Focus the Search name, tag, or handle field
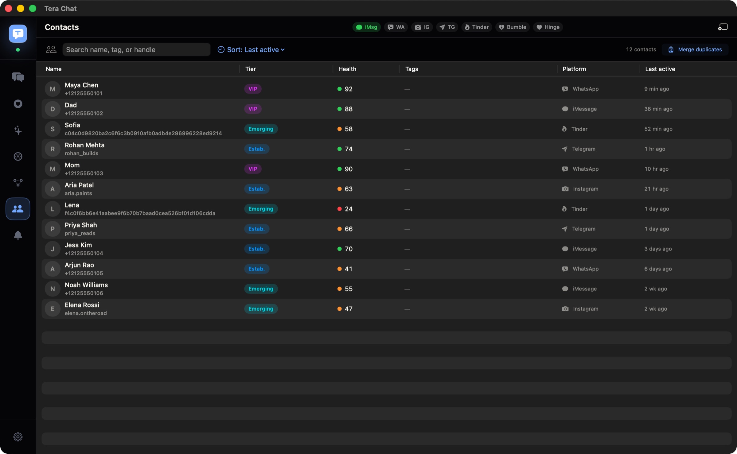 (x=136, y=49)
